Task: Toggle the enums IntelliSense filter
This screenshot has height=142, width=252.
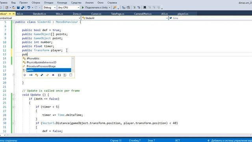Action: 47,75
